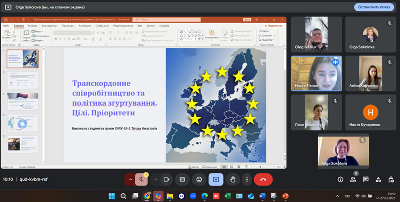Open chat with everyone icon
Screen dimensions: 400x202
coord(366,180)
